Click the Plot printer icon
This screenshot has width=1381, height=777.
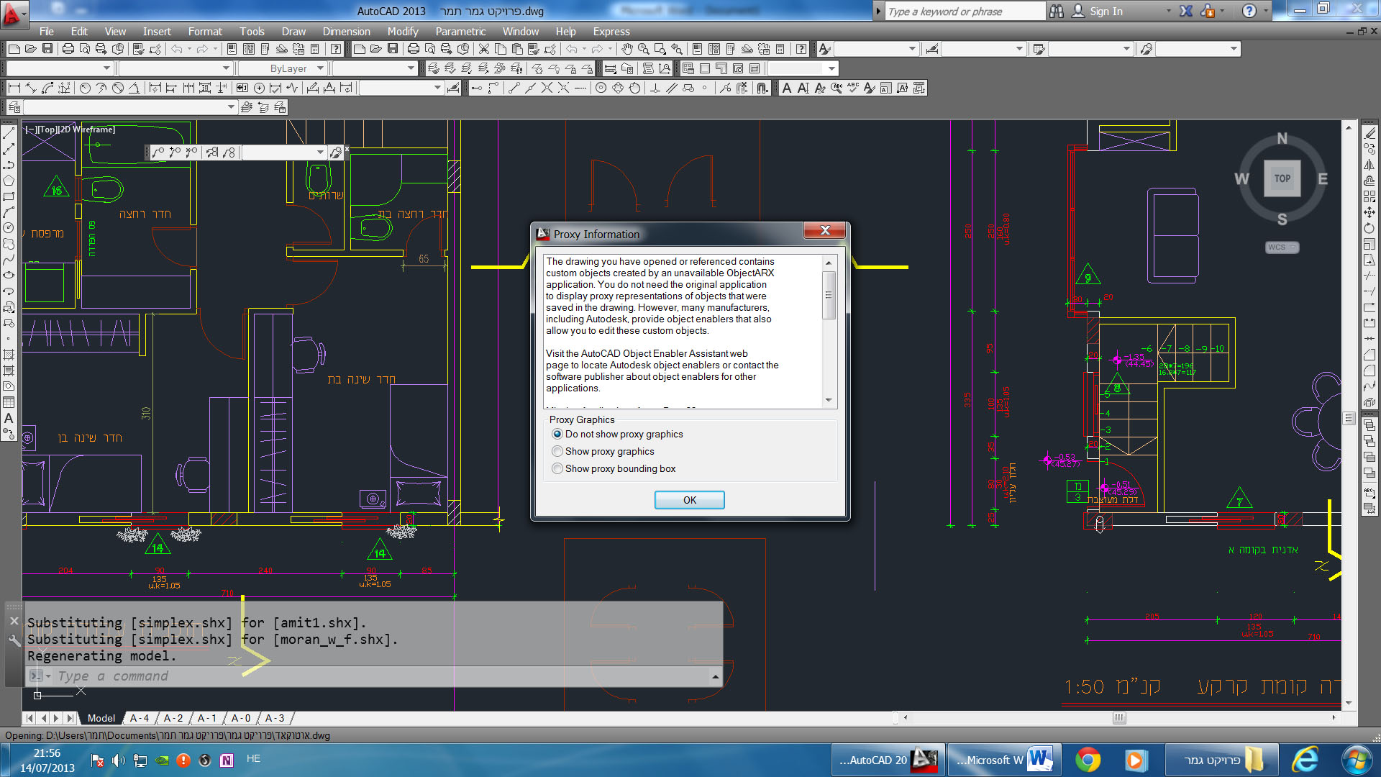coord(68,49)
